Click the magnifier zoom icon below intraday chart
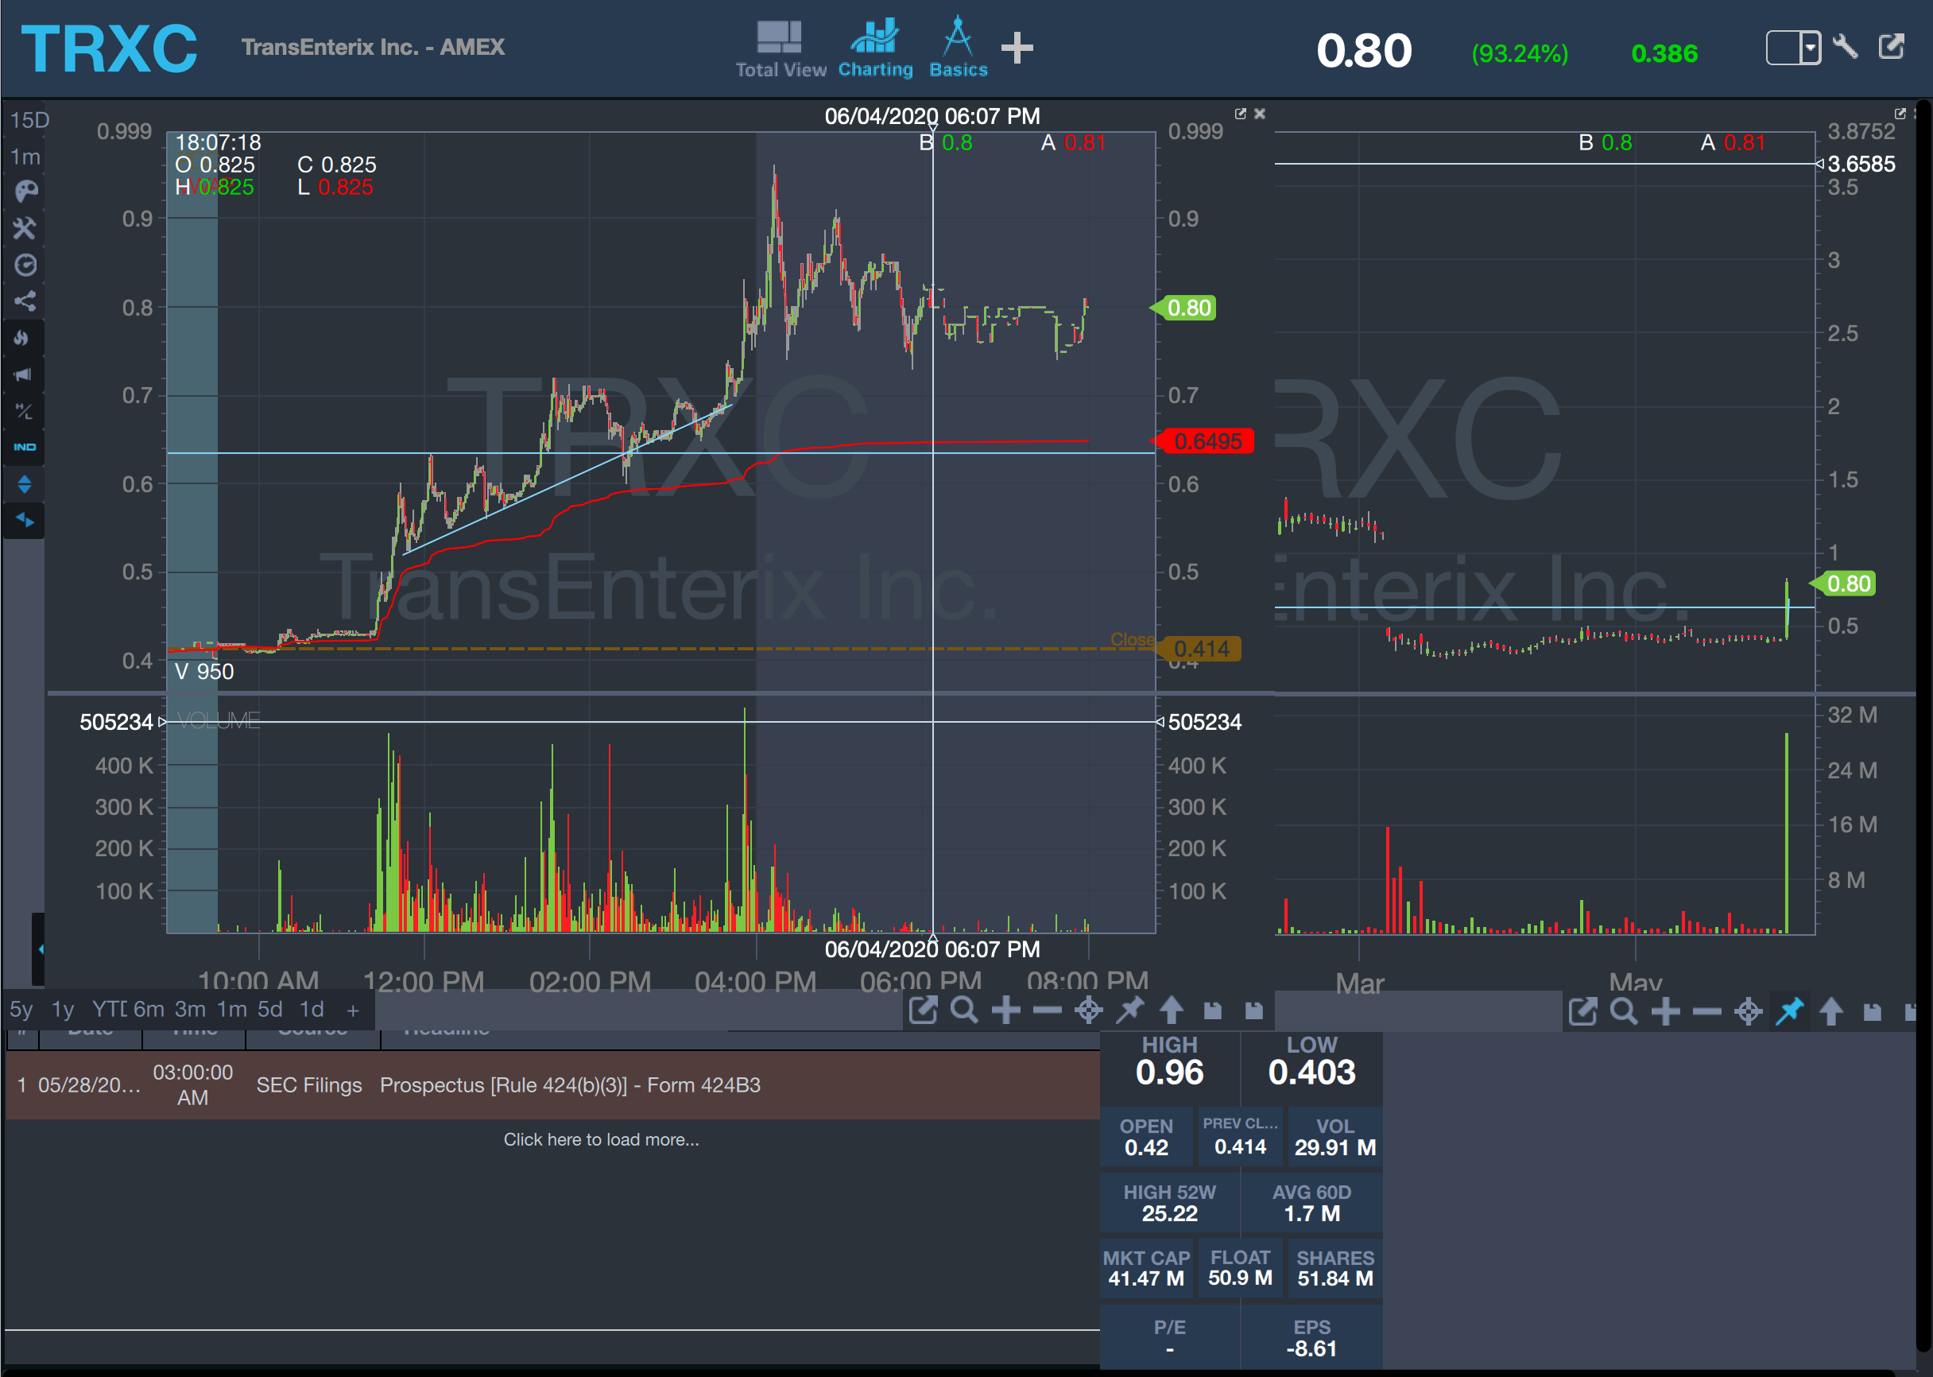Screen dimensions: 1933x1377 pos(964,1010)
